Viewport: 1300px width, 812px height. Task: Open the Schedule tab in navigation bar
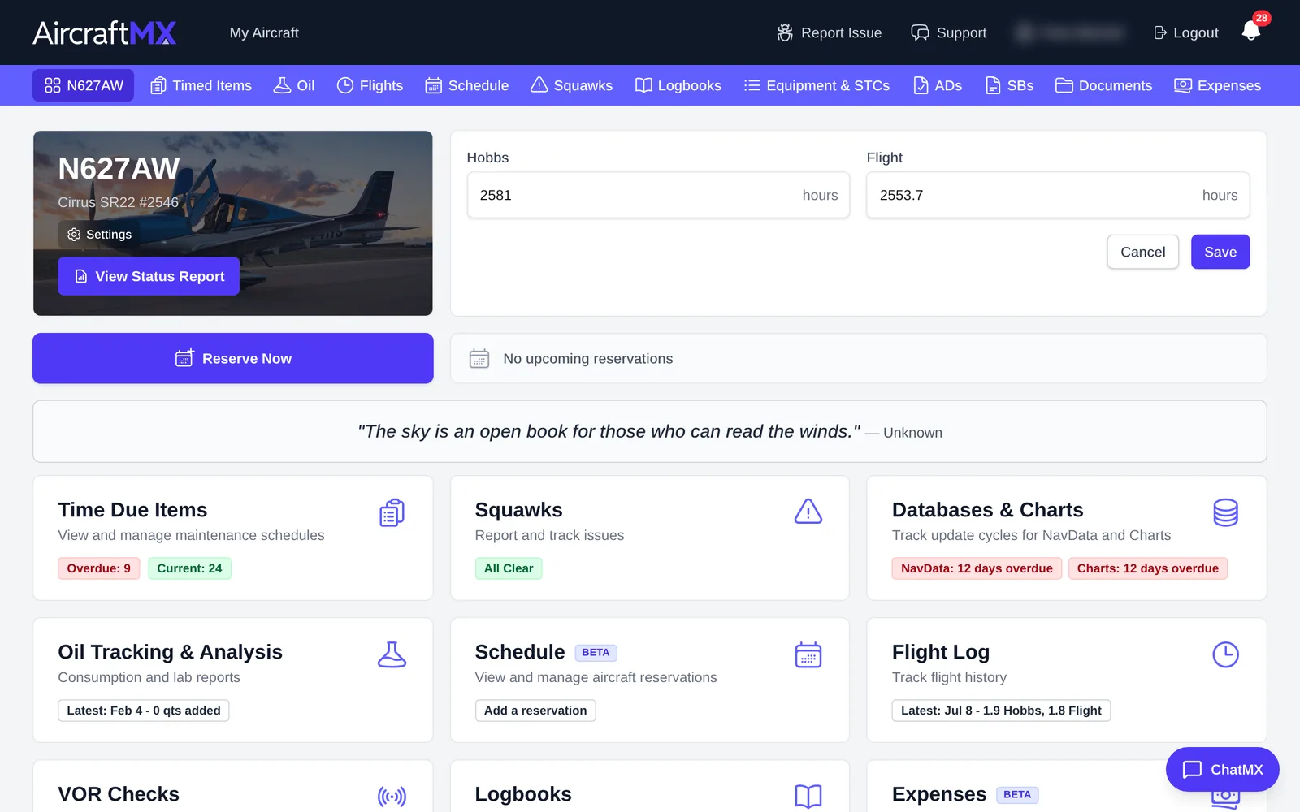[x=467, y=85]
